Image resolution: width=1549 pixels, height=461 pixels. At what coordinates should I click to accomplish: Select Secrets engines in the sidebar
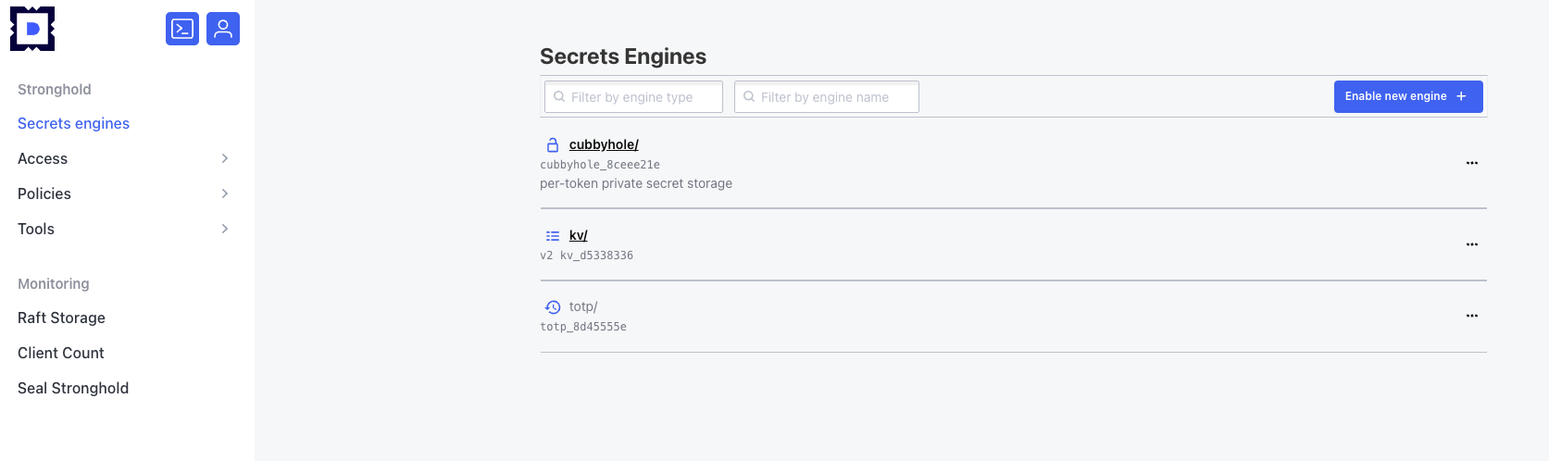74,123
